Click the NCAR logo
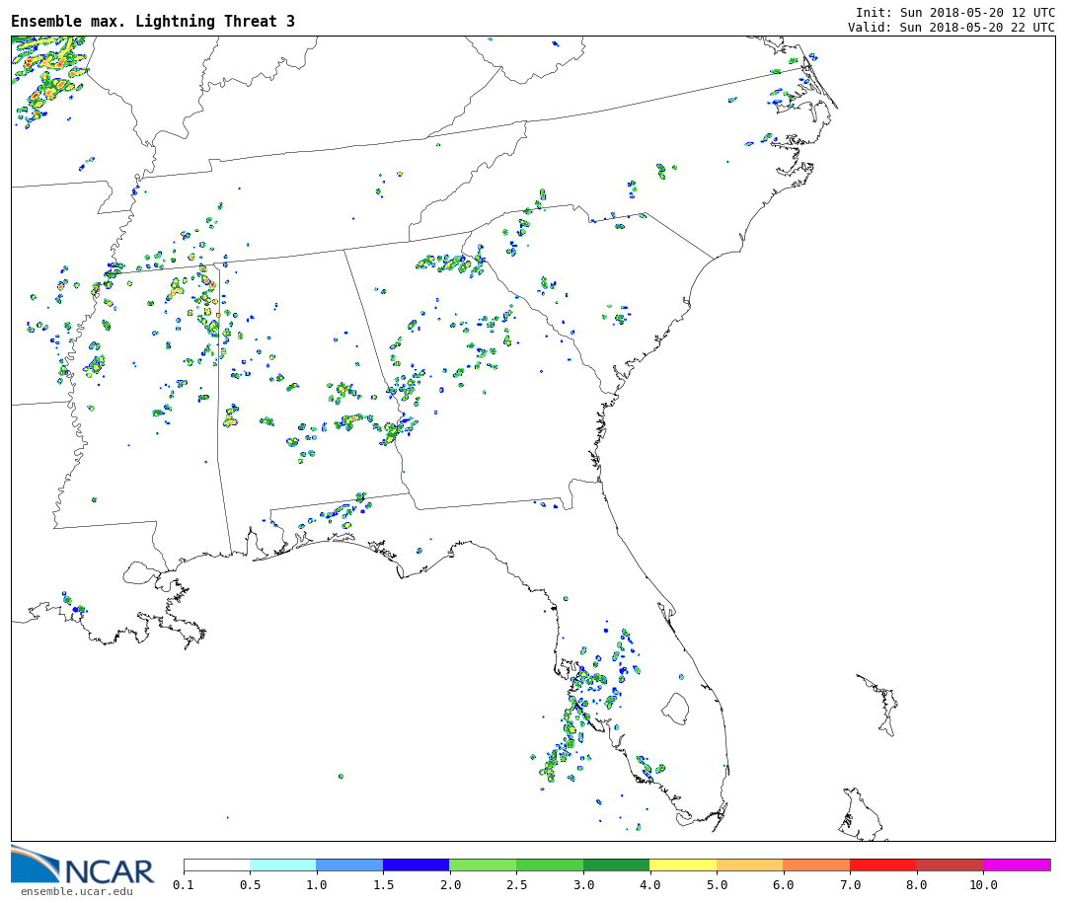This screenshot has height=903, width=1066. point(82,866)
